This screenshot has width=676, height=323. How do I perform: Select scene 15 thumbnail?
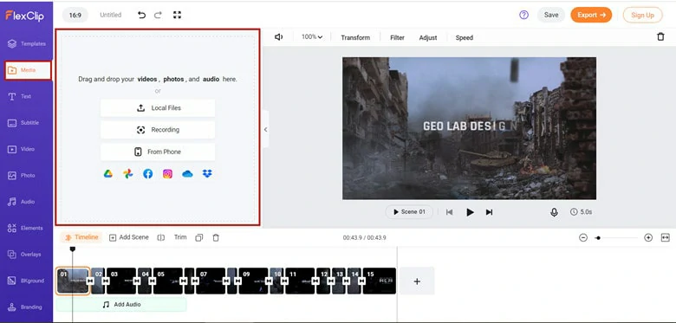(x=380, y=281)
